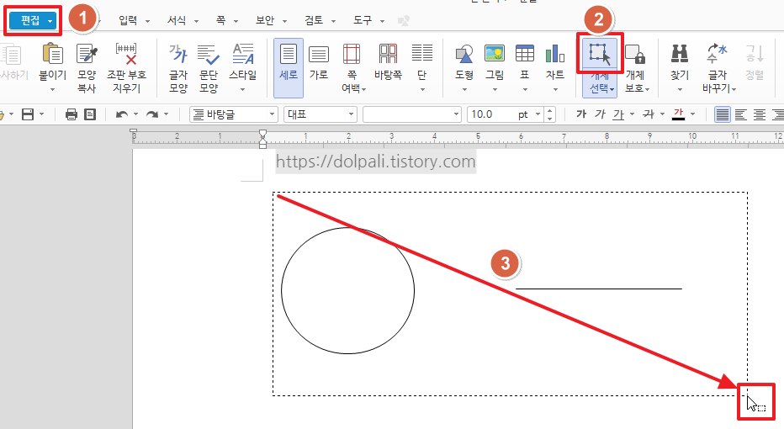The height and width of the screenshot is (429, 784).
Task: Toggle underline 가 formatting
Action: click(619, 114)
